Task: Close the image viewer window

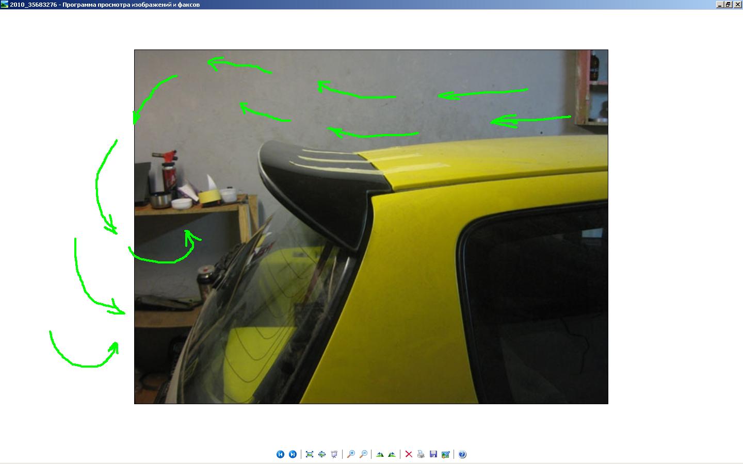Action: (x=737, y=5)
